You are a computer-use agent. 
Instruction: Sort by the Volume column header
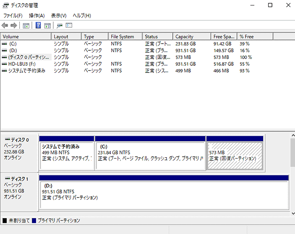pos(26,36)
